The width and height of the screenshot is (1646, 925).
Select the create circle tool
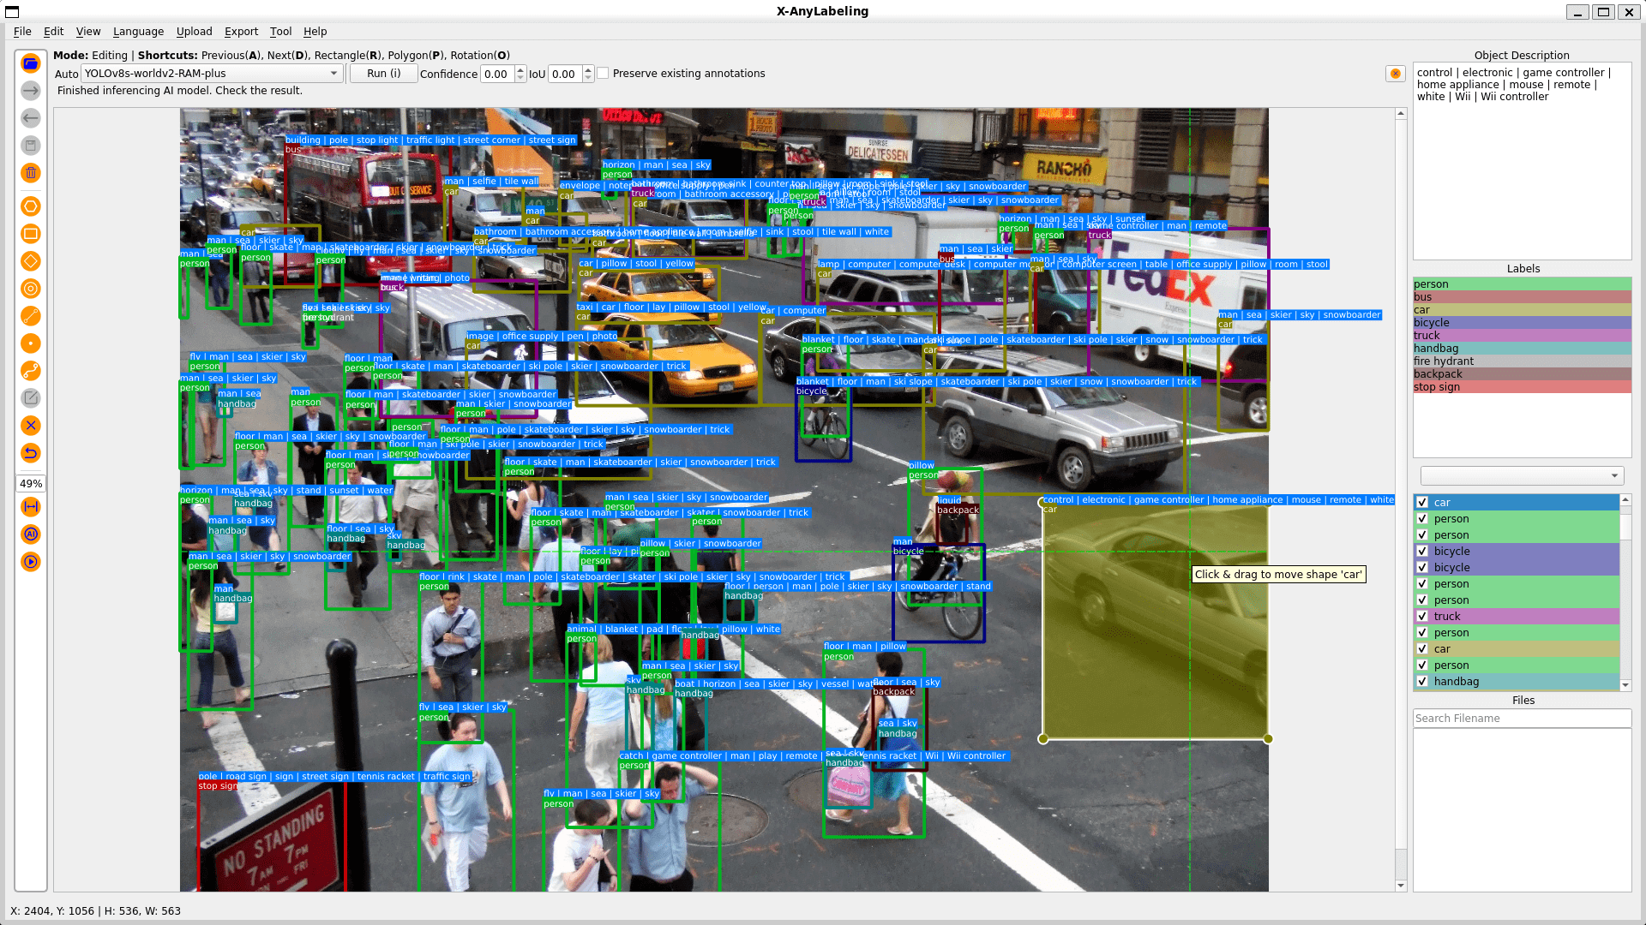point(31,289)
